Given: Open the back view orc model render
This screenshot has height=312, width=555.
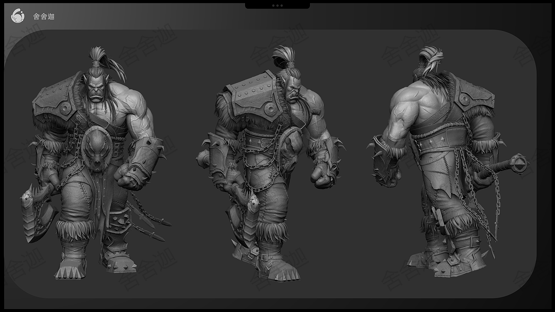Looking at the screenshot, I should point(448,161).
